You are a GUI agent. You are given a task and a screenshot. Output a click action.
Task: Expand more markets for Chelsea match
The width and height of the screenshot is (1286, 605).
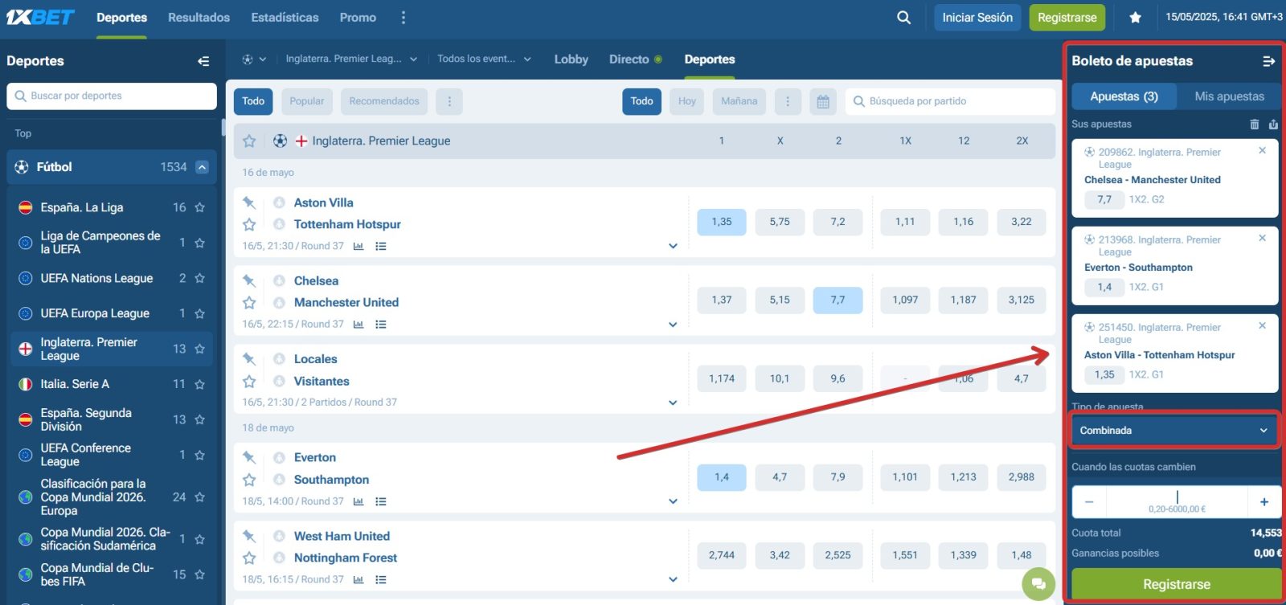pyautogui.click(x=673, y=325)
